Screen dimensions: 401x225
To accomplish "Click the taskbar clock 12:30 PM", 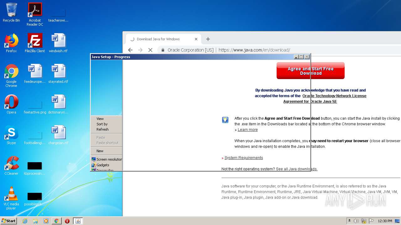I will (x=385, y=221).
